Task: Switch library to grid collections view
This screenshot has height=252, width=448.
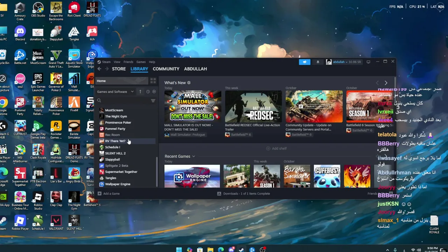Action: [x=153, y=81]
